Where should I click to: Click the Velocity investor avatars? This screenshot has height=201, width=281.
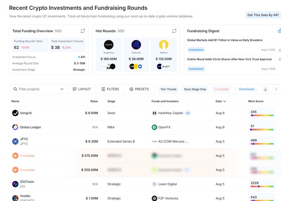click(x=136, y=67)
